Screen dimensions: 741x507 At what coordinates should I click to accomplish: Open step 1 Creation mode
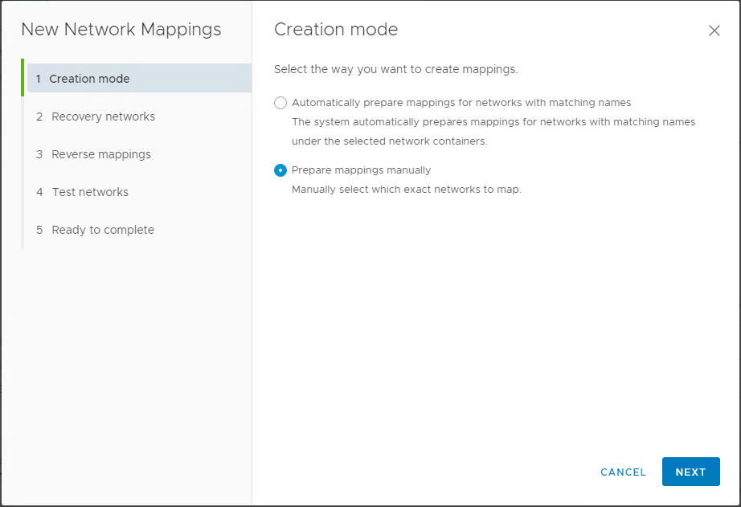pos(89,79)
